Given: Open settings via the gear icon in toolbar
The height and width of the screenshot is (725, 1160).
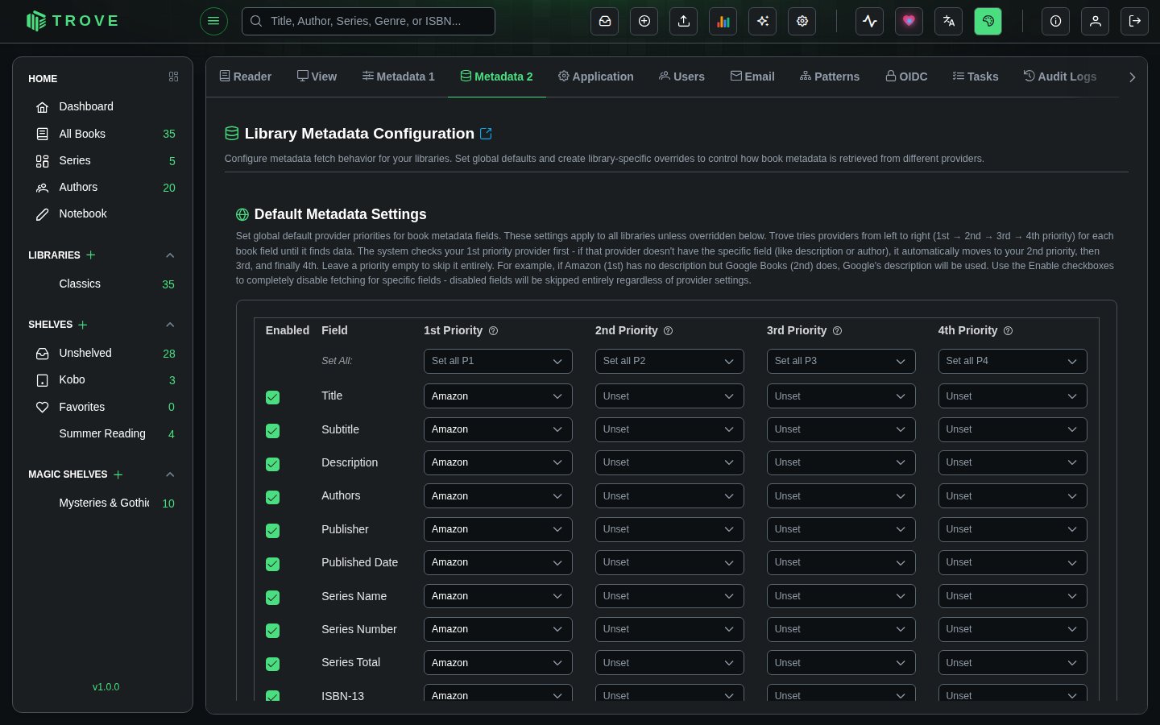Looking at the screenshot, I should pyautogui.click(x=802, y=21).
